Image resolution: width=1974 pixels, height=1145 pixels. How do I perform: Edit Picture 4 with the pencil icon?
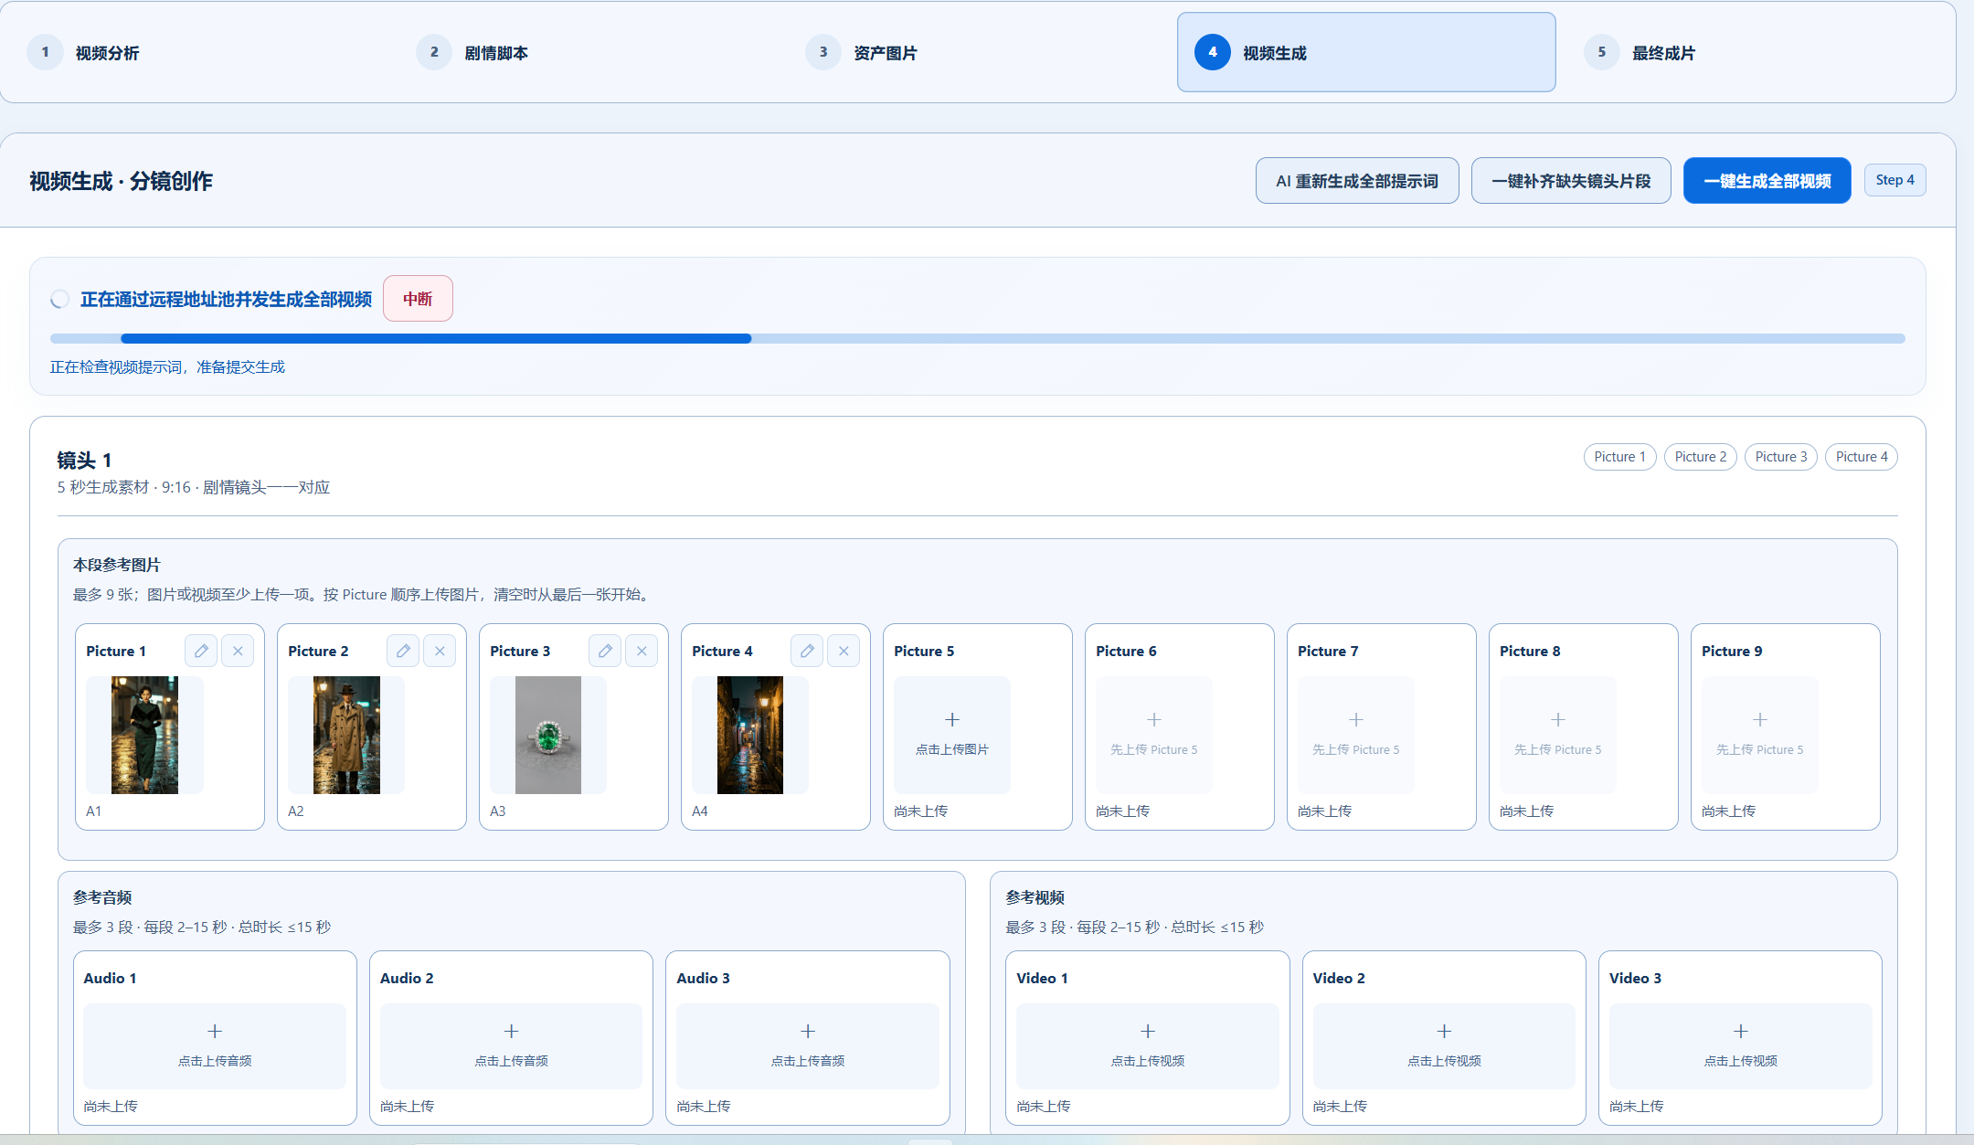807,651
